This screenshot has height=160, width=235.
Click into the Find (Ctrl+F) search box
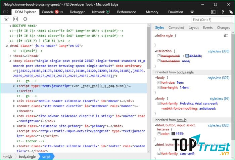211,20
